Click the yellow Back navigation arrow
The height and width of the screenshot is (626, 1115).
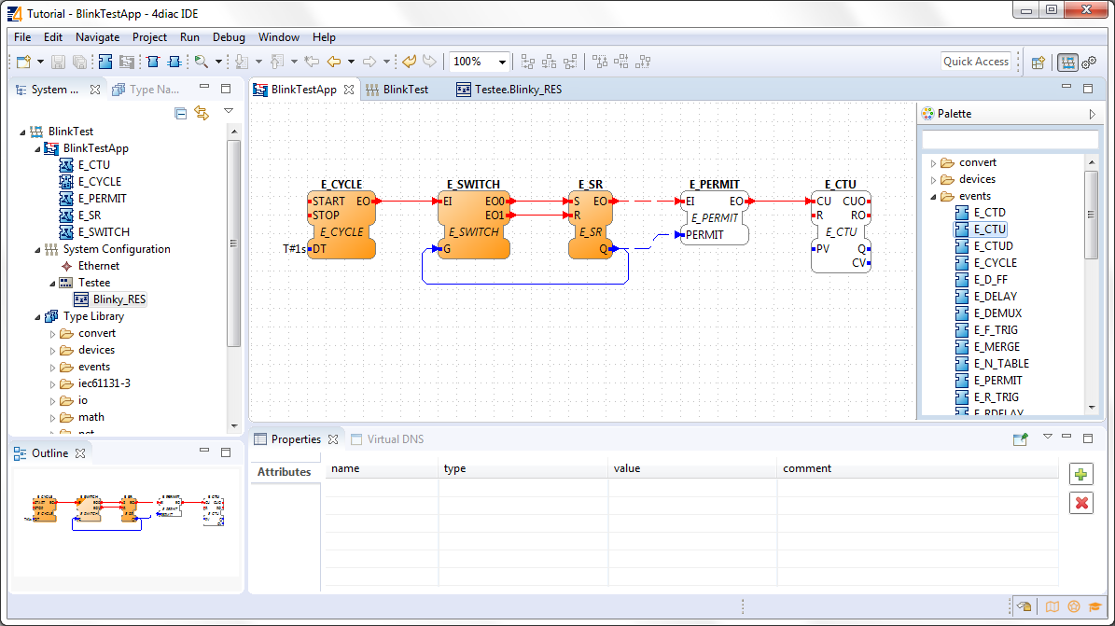click(x=333, y=62)
